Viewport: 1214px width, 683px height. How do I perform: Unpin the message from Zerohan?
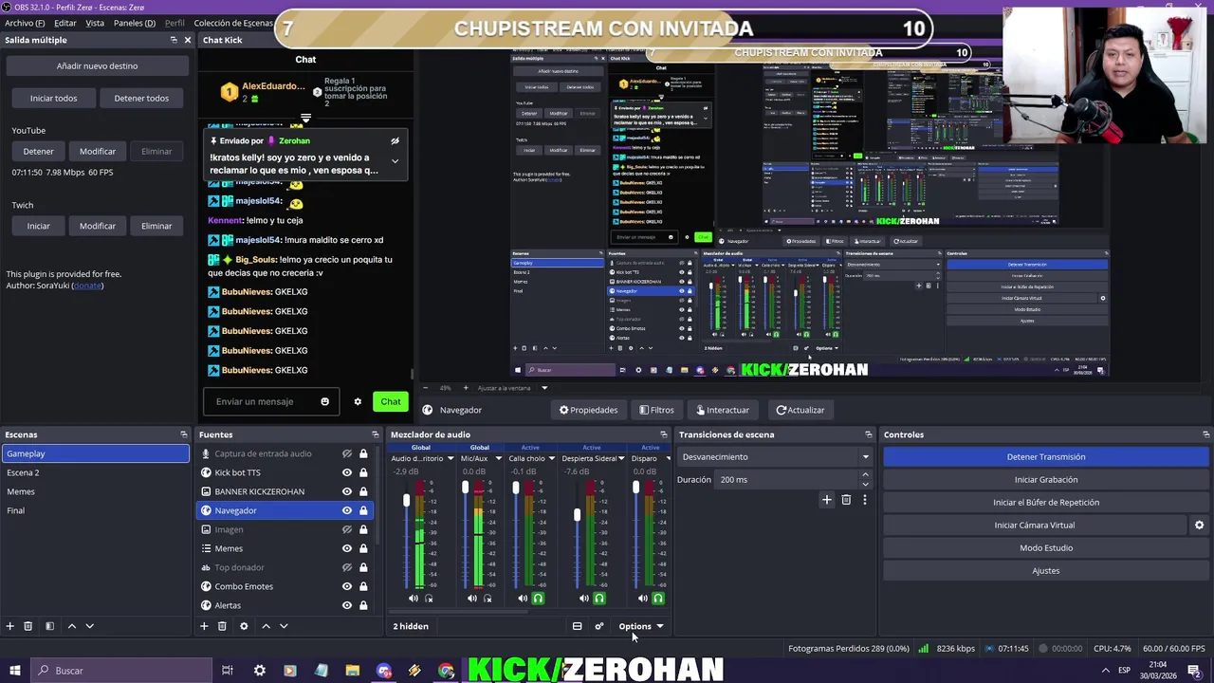(x=395, y=141)
